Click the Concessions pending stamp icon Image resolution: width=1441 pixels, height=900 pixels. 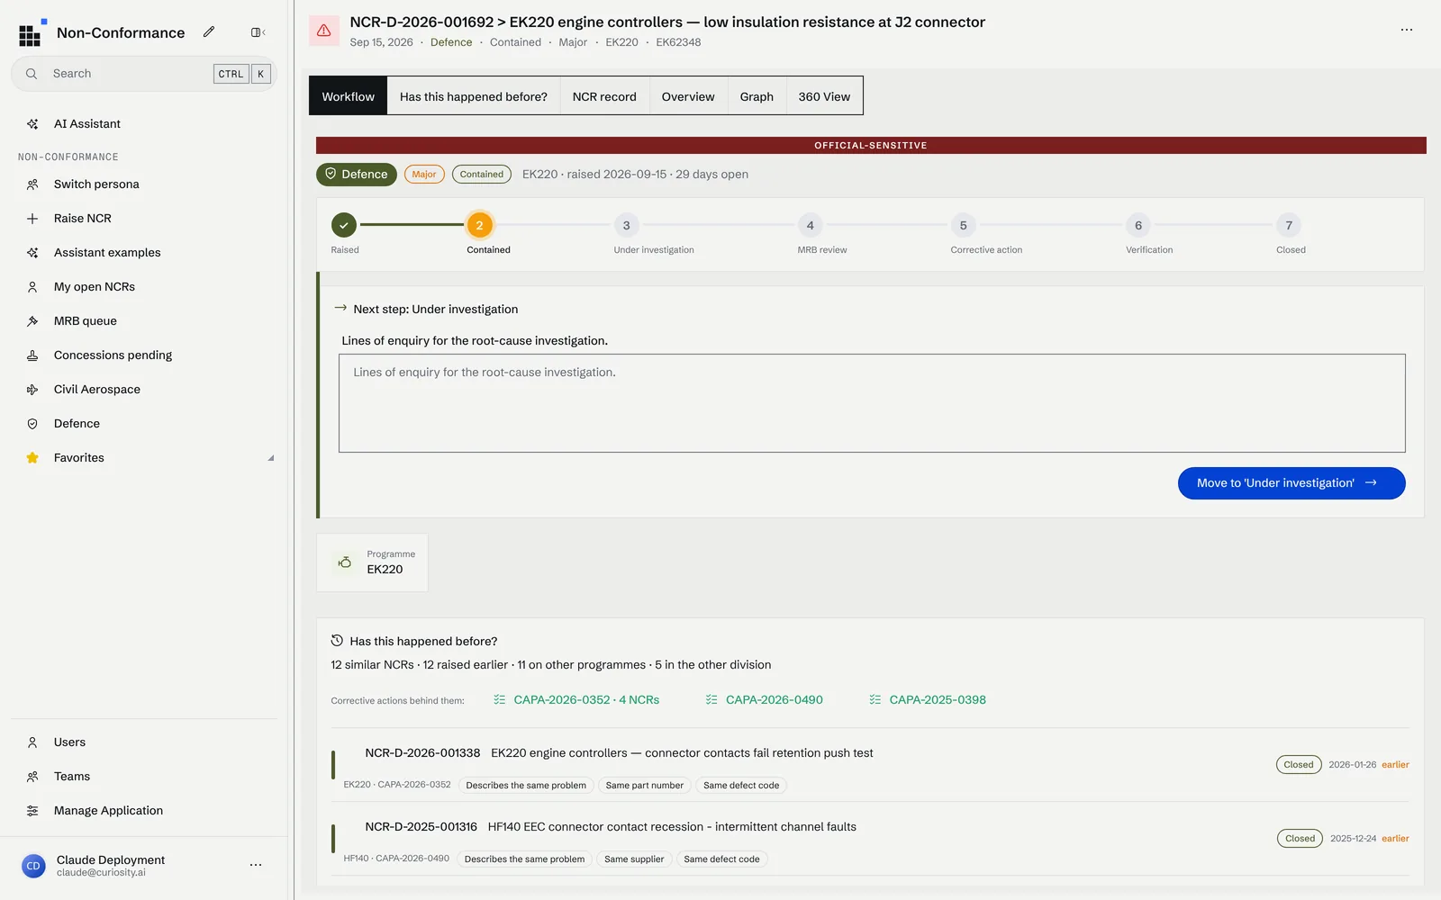(x=32, y=355)
